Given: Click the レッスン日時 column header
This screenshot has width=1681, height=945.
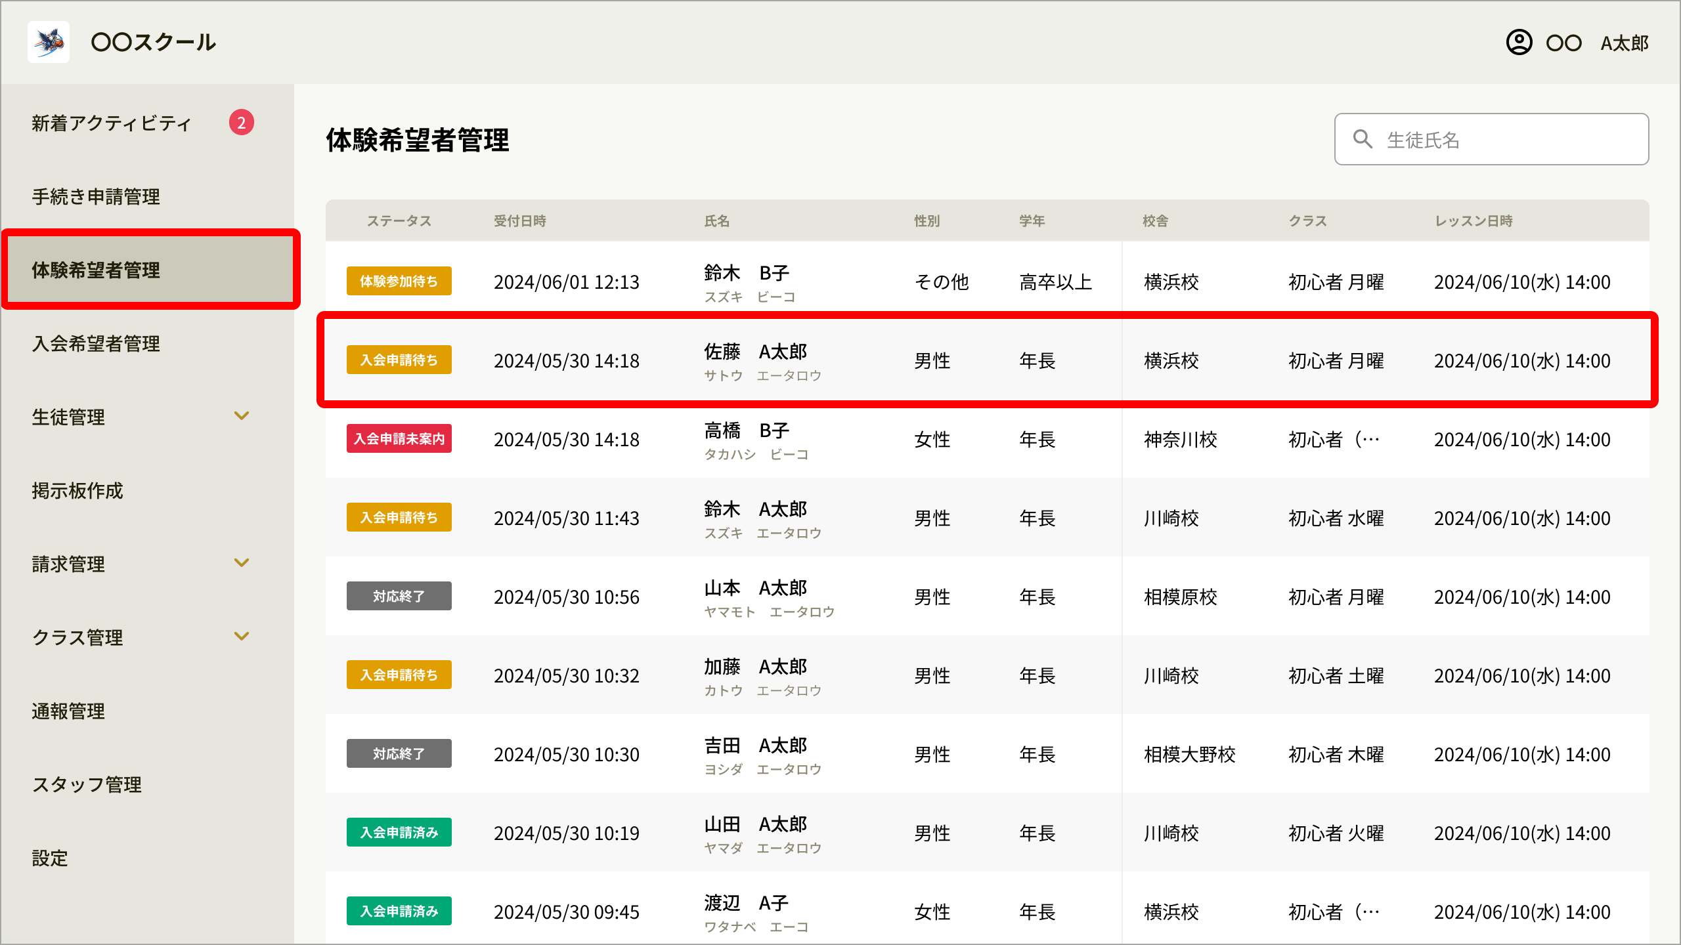Looking at the screenshot, I should click(1474, 220).
